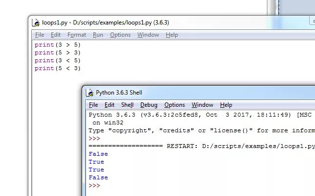Image resolution: width=315 pixels, height=196 pixels.
Task: Open the Options menu in Python Shell
Action: 175,105
